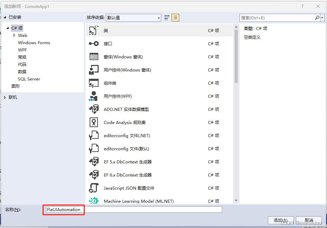Select the C# 项 tree category
The height and width of the screenshot is (228, 327).
[x=17, y=28]
